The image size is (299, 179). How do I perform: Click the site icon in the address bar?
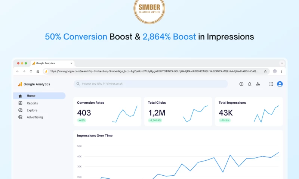pyautogui.click(x=46, y=71)
